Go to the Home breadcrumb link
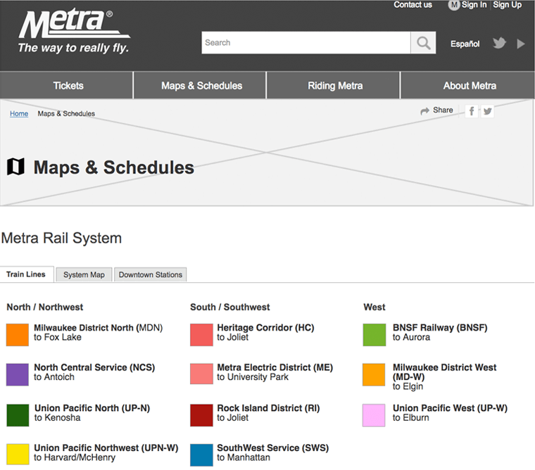This screenshot has width=535, height=470. [19, 113]
